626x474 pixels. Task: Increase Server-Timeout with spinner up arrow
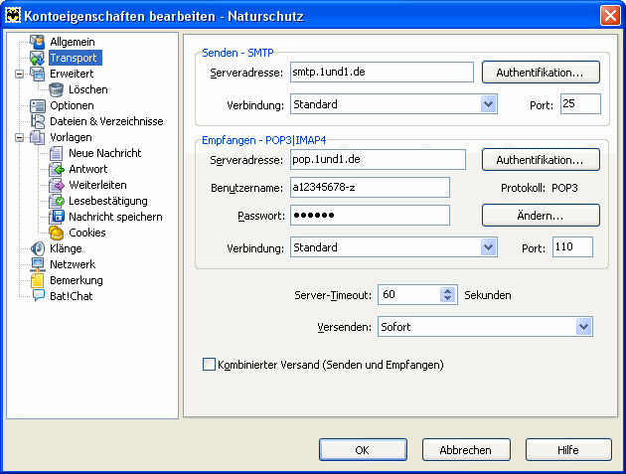(x=447, y=291)
